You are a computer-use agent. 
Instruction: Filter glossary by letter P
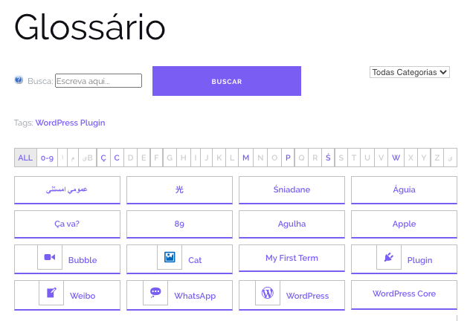(x=288, y=158)
